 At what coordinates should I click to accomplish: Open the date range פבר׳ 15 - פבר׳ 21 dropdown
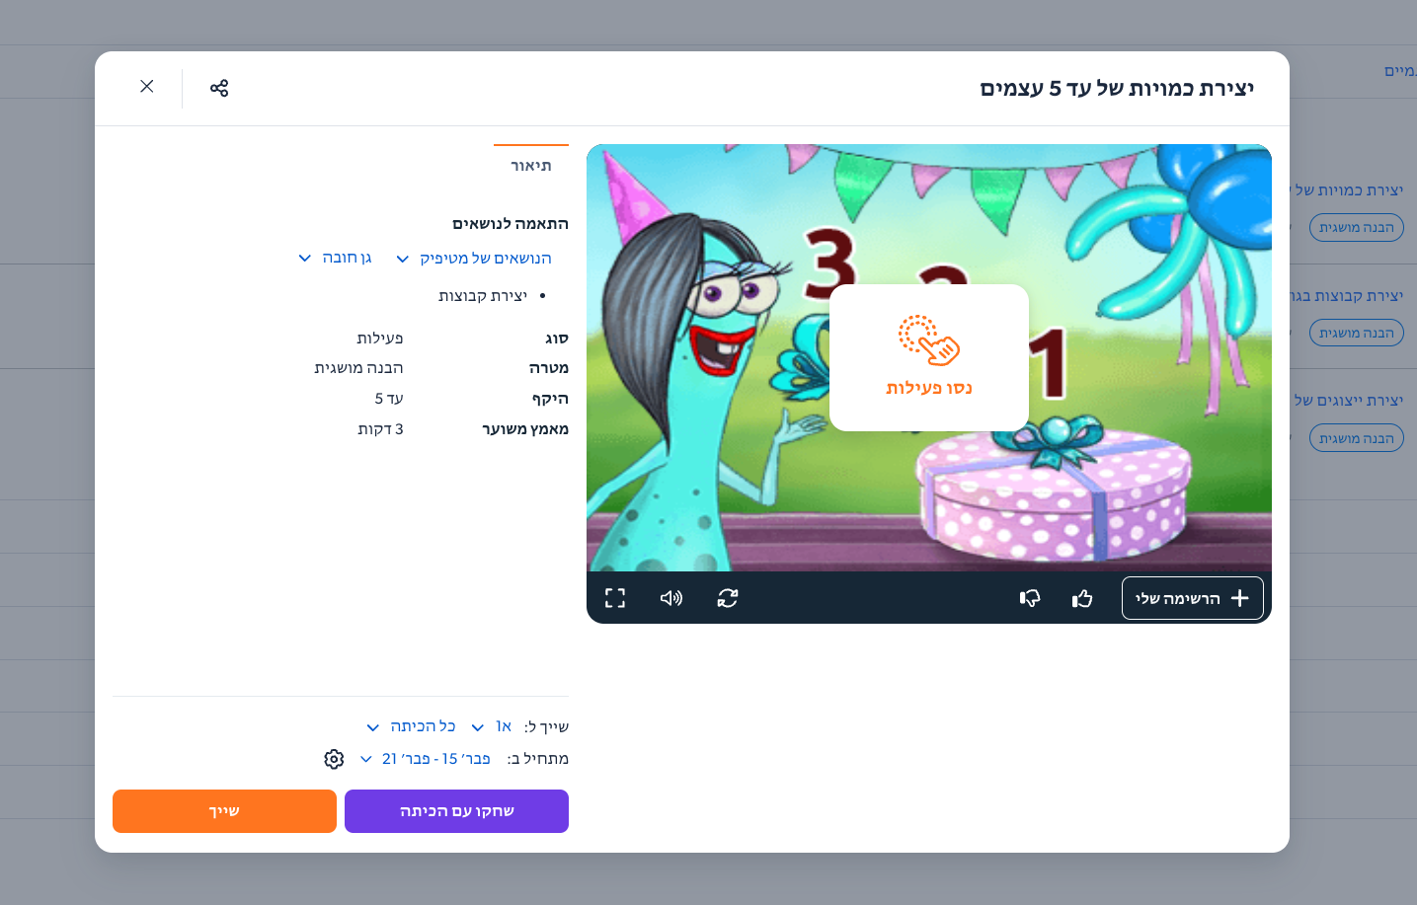pos(425,759)
